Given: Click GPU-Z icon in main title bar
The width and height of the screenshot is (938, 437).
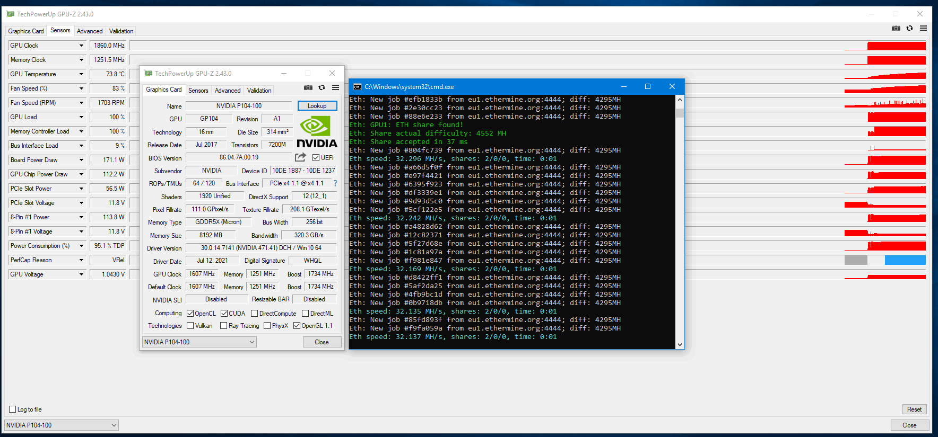Looking at the screenshot, I should click(x=11, y=14).
